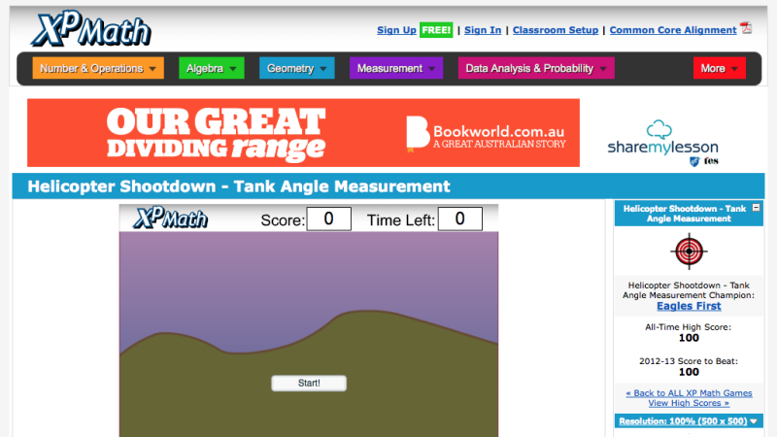Click the red bullseye target icon
The image size is (777, 437).
click(688, 252)
